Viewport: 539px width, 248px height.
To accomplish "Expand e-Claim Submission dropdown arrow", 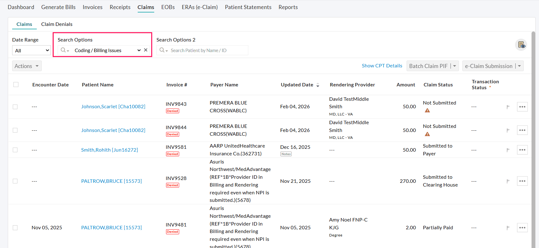I will pos(519,66).
